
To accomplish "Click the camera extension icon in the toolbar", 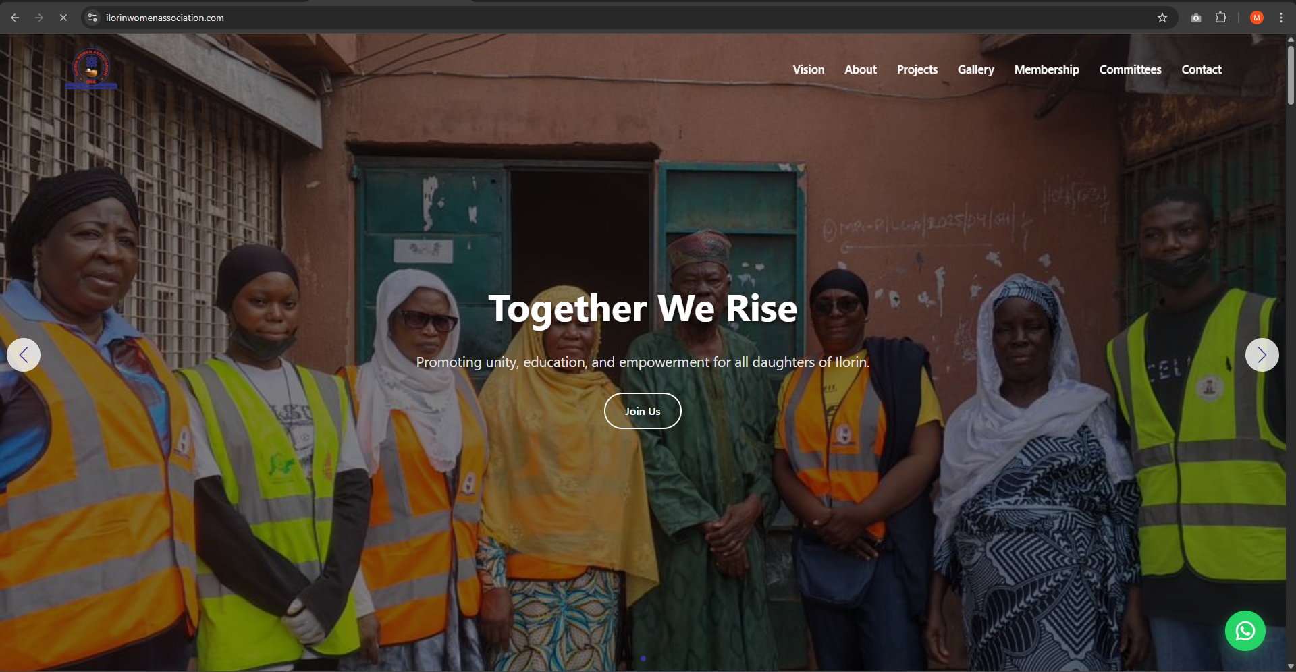I will (1195, 18).
